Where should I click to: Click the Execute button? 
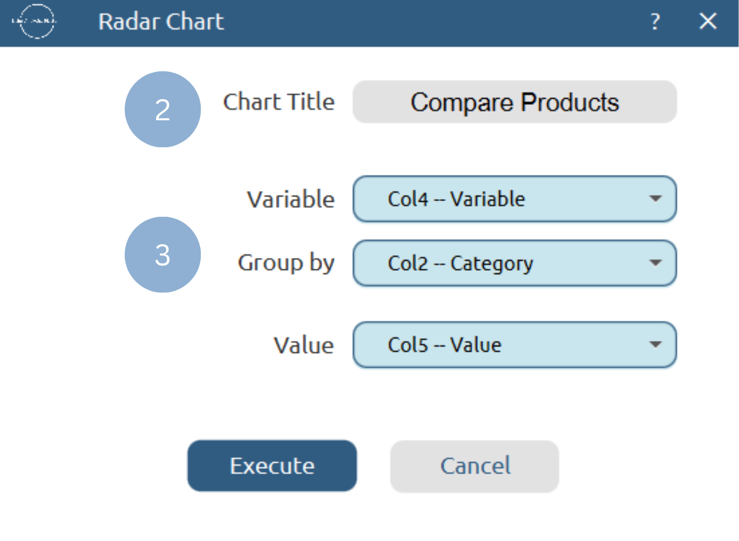tap(272, 465)
